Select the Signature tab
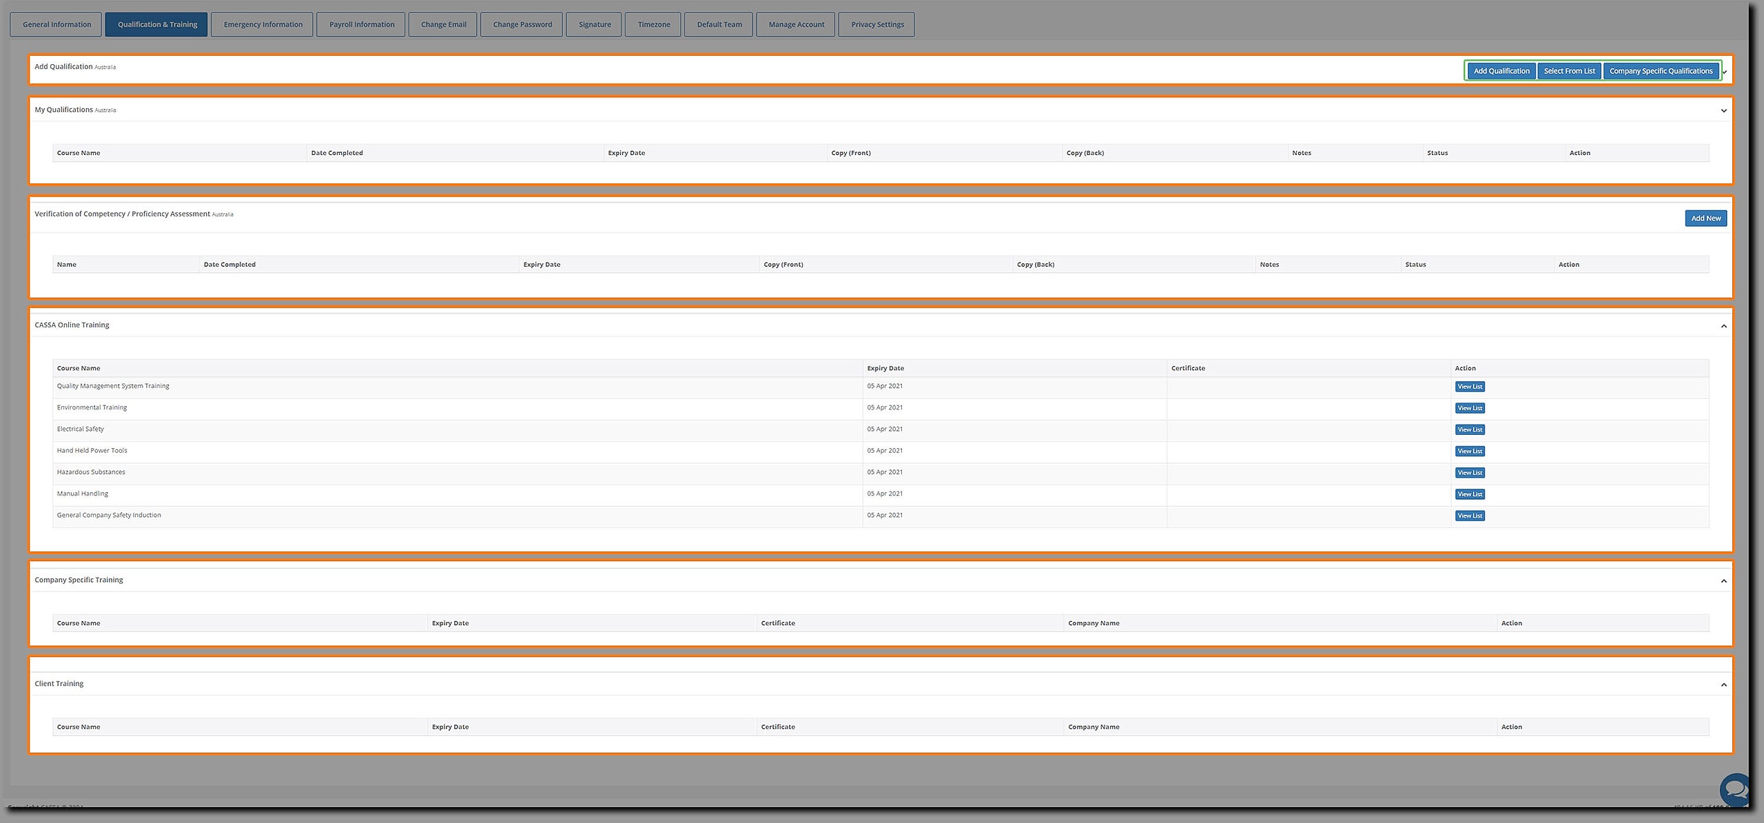 [594, 25]
